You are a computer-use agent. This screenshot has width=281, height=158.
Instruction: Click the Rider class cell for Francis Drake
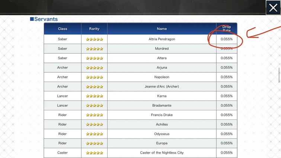click(63, 115)
